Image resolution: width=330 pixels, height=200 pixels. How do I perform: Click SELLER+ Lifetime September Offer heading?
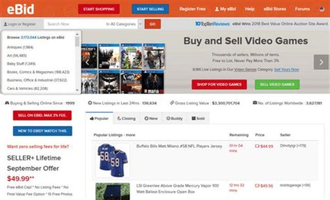[34, 163]
